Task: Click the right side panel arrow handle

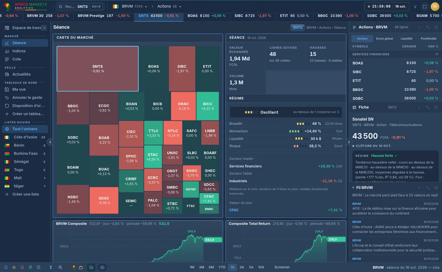Action: pyautogui.click(x=349, y=142)
